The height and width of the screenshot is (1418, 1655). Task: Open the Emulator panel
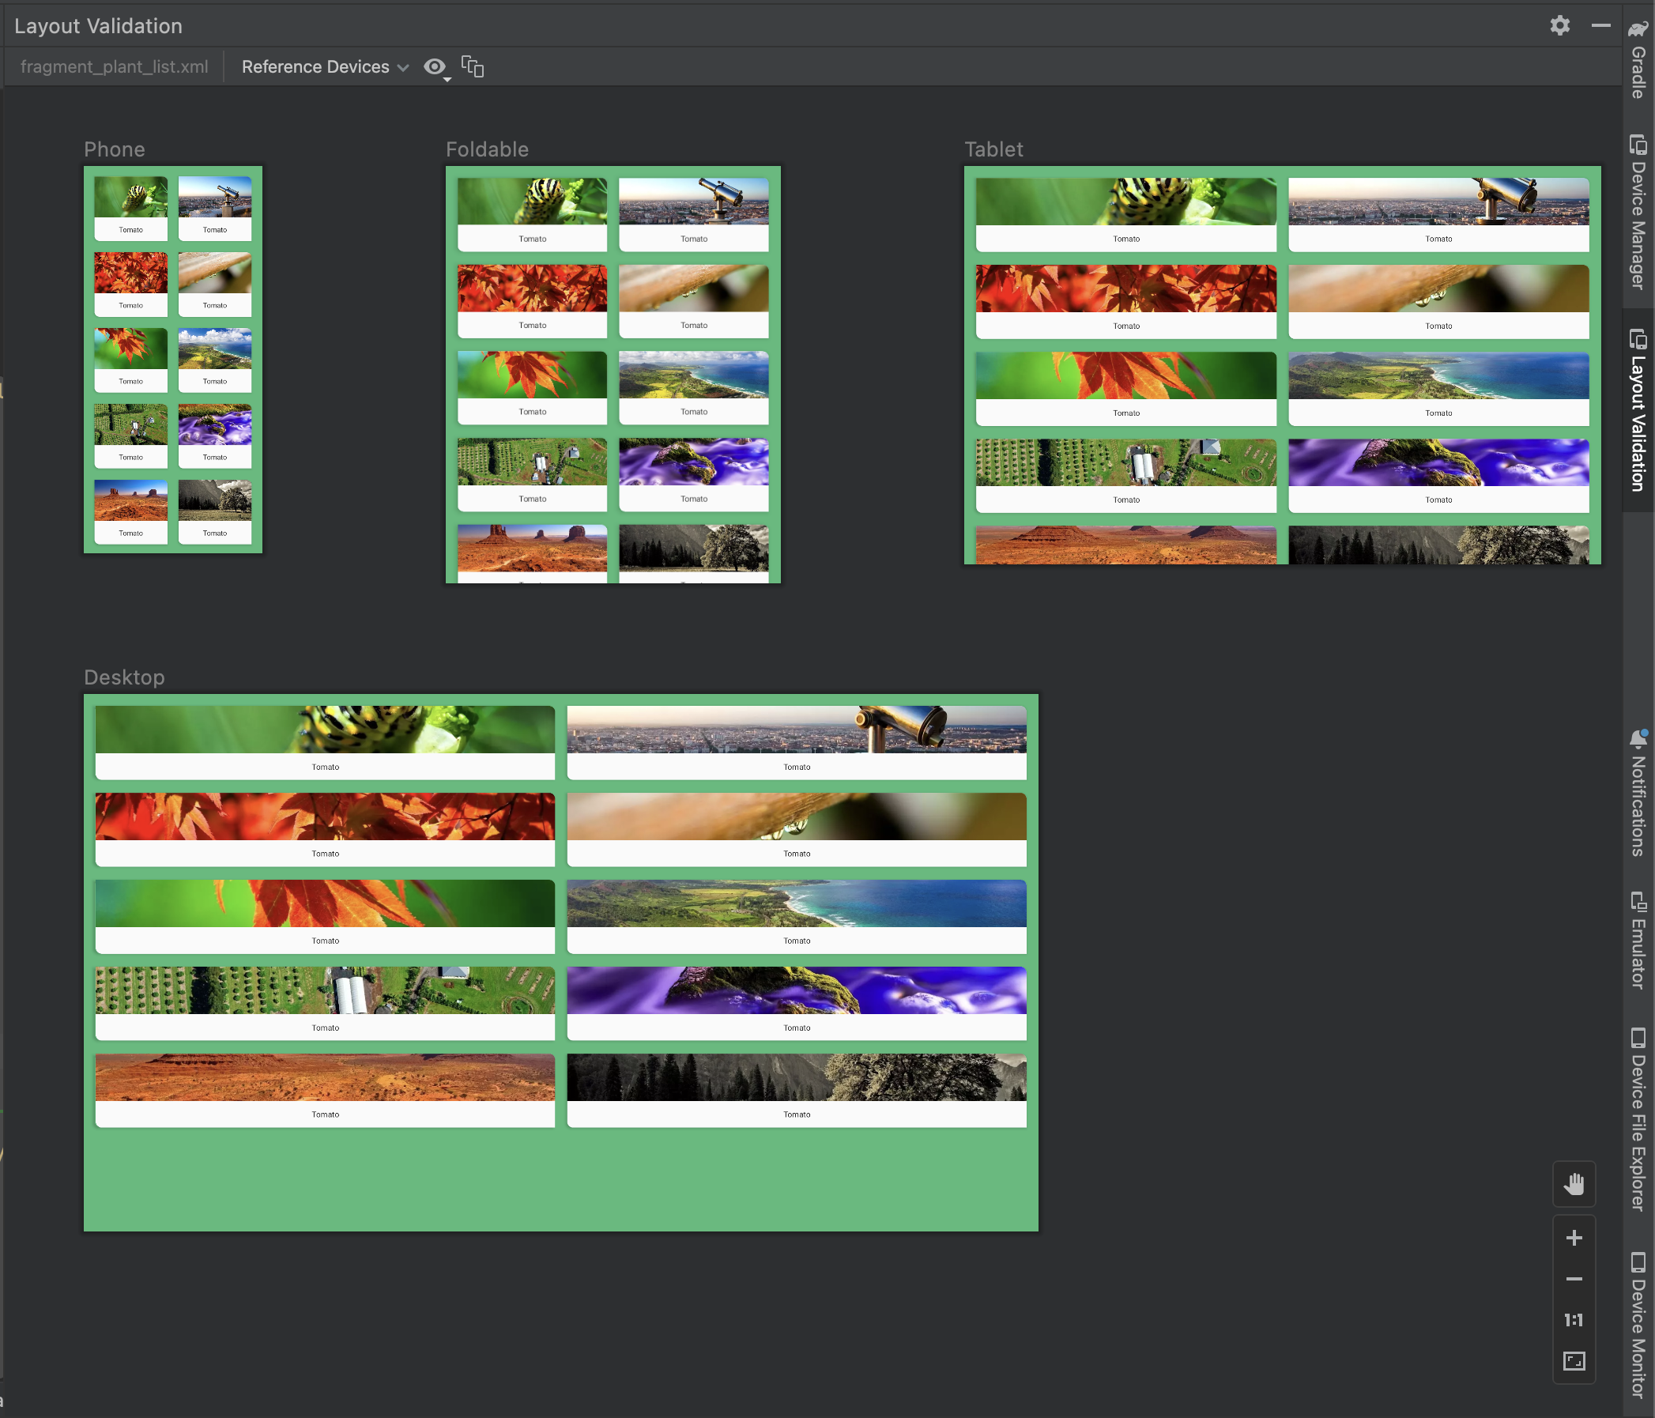pyautogui.click(x=1634, y=942)
